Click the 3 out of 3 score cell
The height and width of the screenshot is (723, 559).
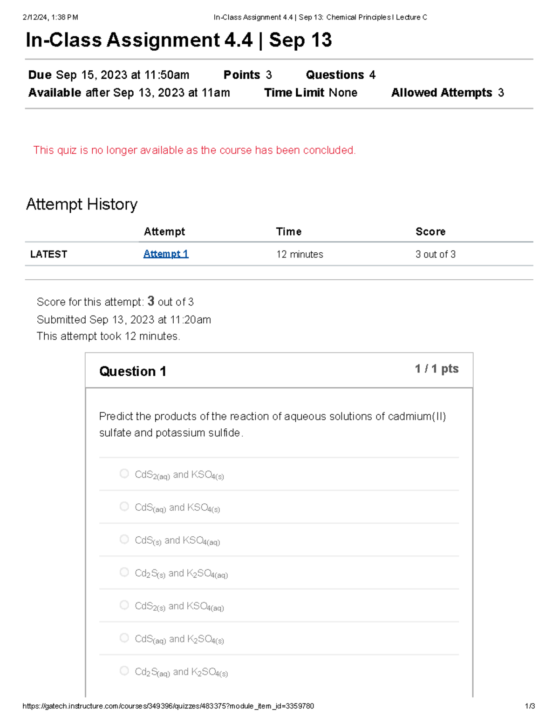pyautogui.click(x=436, y=254)
